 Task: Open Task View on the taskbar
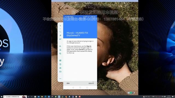32,97
